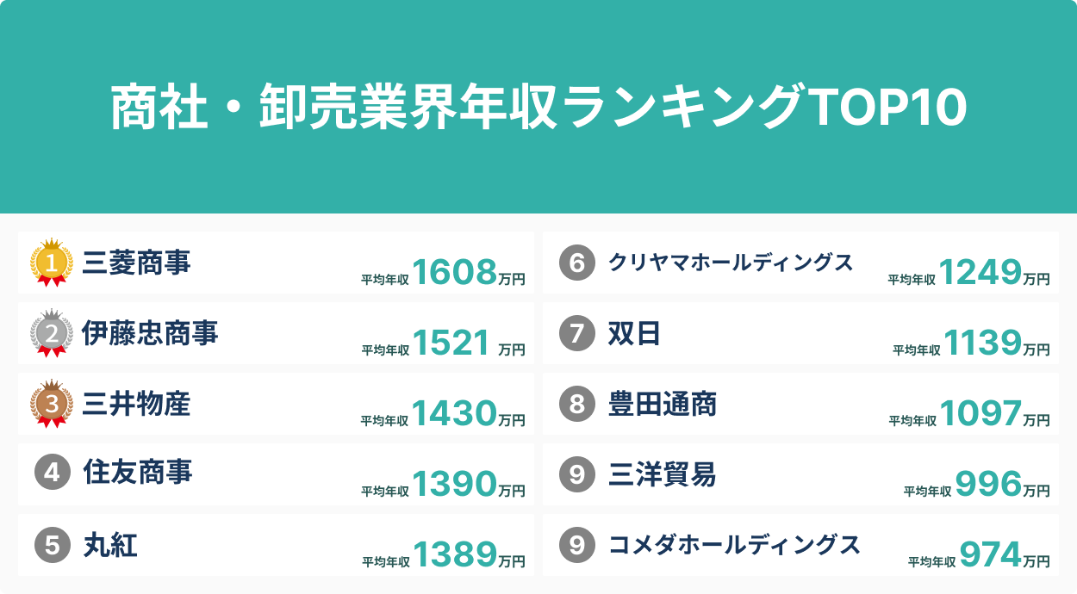Screen dimensions: 1077x594
Task: Click the number 7 badge beside 双日
Action: point(577,333)
